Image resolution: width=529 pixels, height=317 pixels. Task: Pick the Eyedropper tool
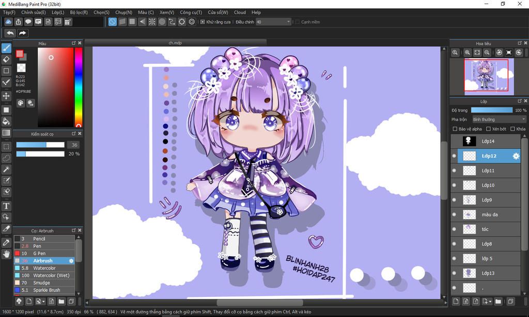pyautogui.click(x=6, y=242)
